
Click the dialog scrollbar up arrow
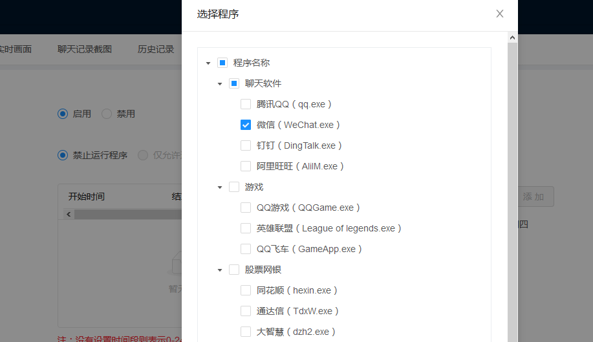click(512, 37)
